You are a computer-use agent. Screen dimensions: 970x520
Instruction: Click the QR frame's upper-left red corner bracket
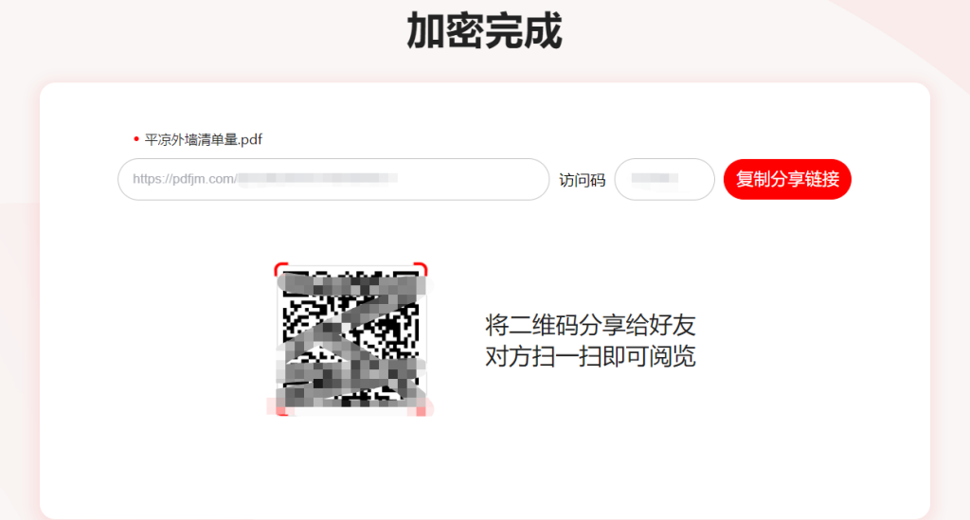coord(280,268)
